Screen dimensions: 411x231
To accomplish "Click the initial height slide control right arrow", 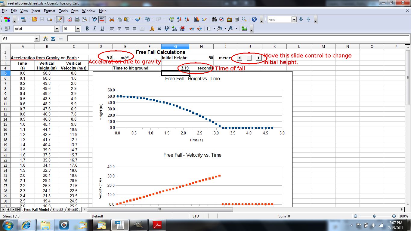I will (x=258, y=57).
